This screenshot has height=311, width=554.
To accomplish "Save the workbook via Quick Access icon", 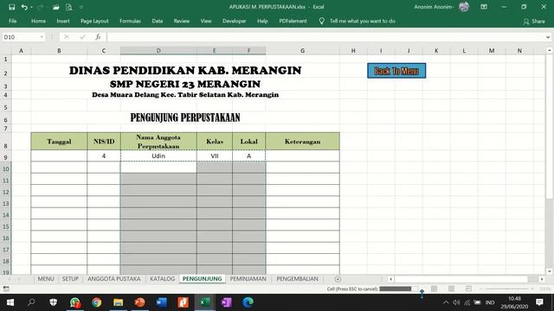I will pyautogui.click(x=11, y=7).
